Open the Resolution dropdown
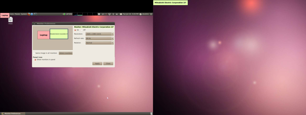Viewport: 306px width, 115px height. point(99,34)
